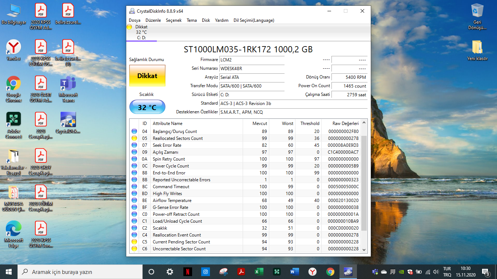497x279 pixels.
Task: Open the Tema menu
Action: click(x=192, y=20)
